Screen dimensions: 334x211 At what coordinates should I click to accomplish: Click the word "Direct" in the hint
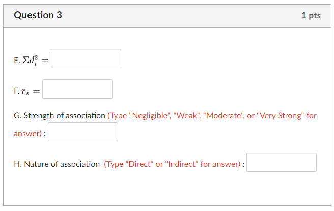click(140, 164)
